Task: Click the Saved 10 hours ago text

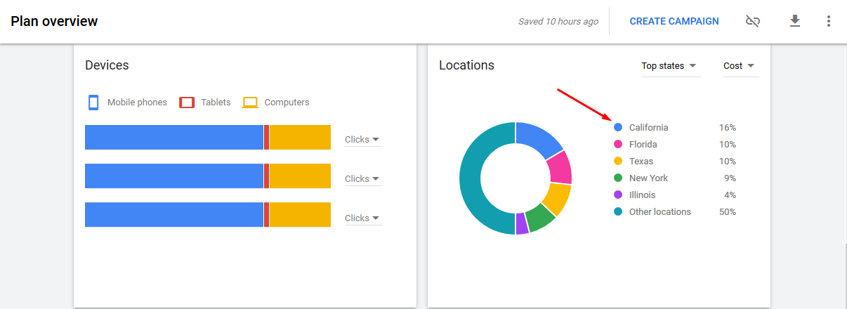Action: pyautogui.click(x=558, y=21)
